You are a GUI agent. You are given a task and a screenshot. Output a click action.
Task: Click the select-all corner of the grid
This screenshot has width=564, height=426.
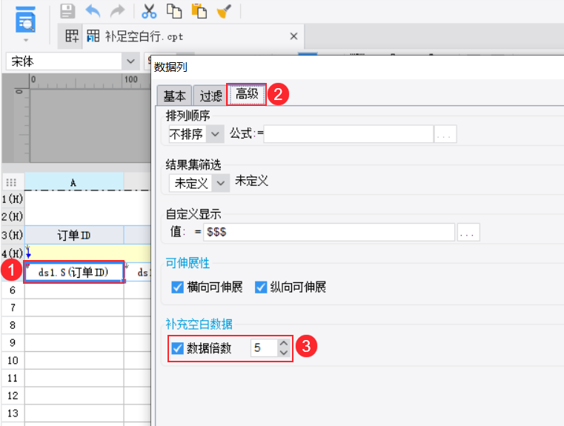pos(12,182)
